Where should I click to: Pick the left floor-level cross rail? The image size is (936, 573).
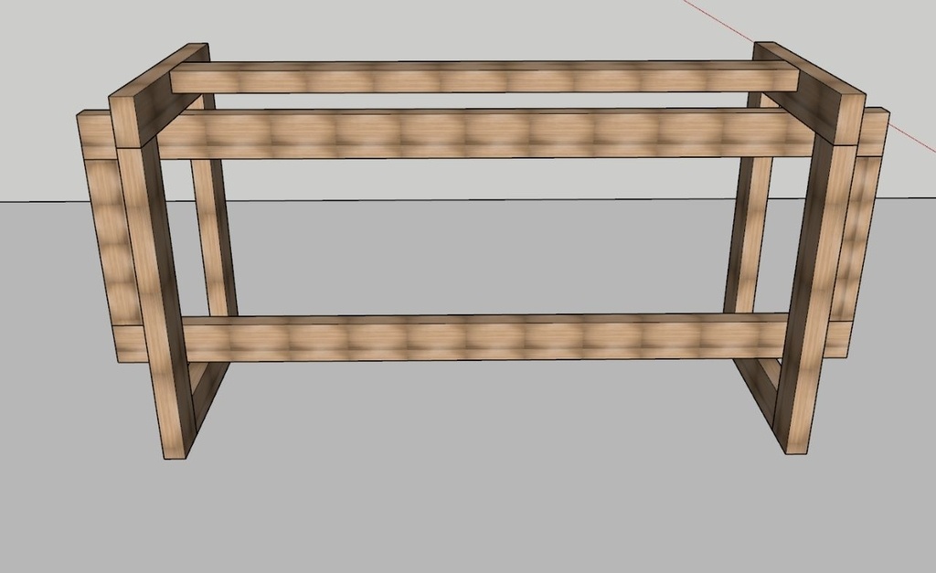coord(210,393)
